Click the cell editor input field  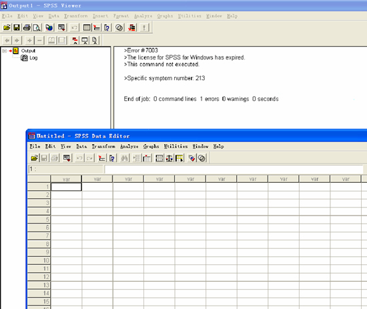pyautogui.click(x=234, y=170)
